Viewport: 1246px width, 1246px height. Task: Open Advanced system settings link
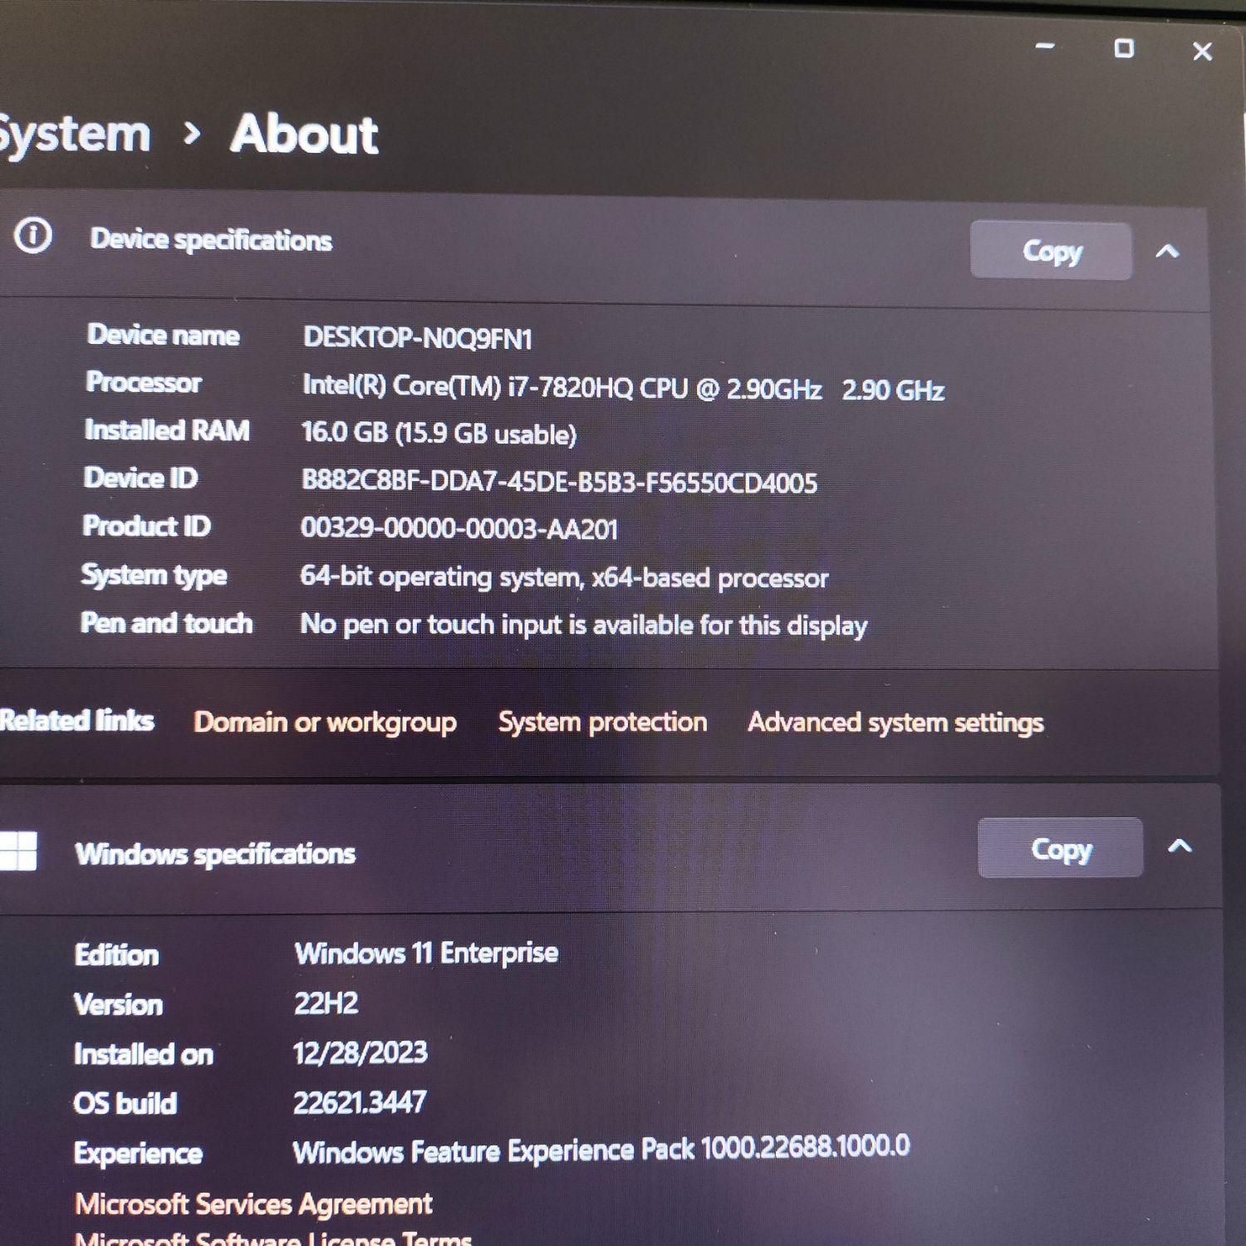pos(895,723)
